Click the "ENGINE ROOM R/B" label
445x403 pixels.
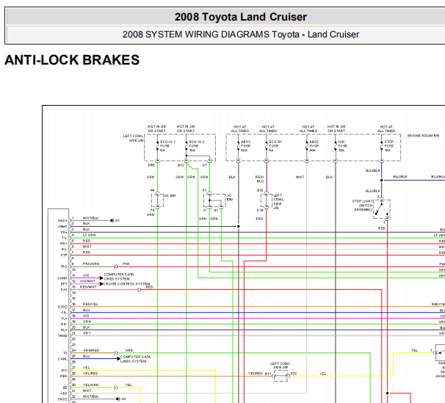[423, 136]
